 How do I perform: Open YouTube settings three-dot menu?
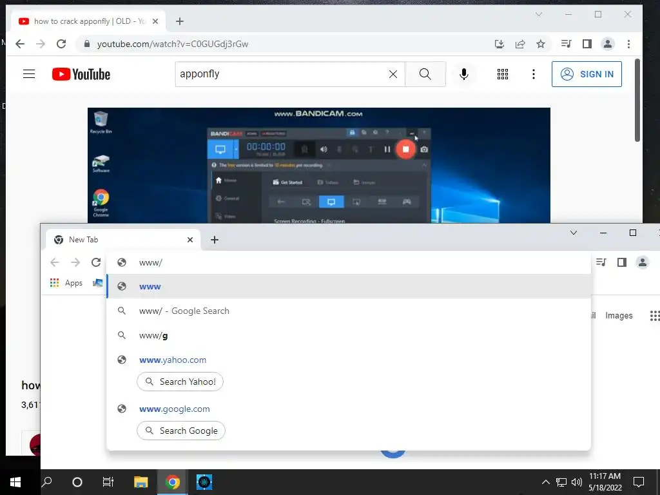tap(533, 74)
